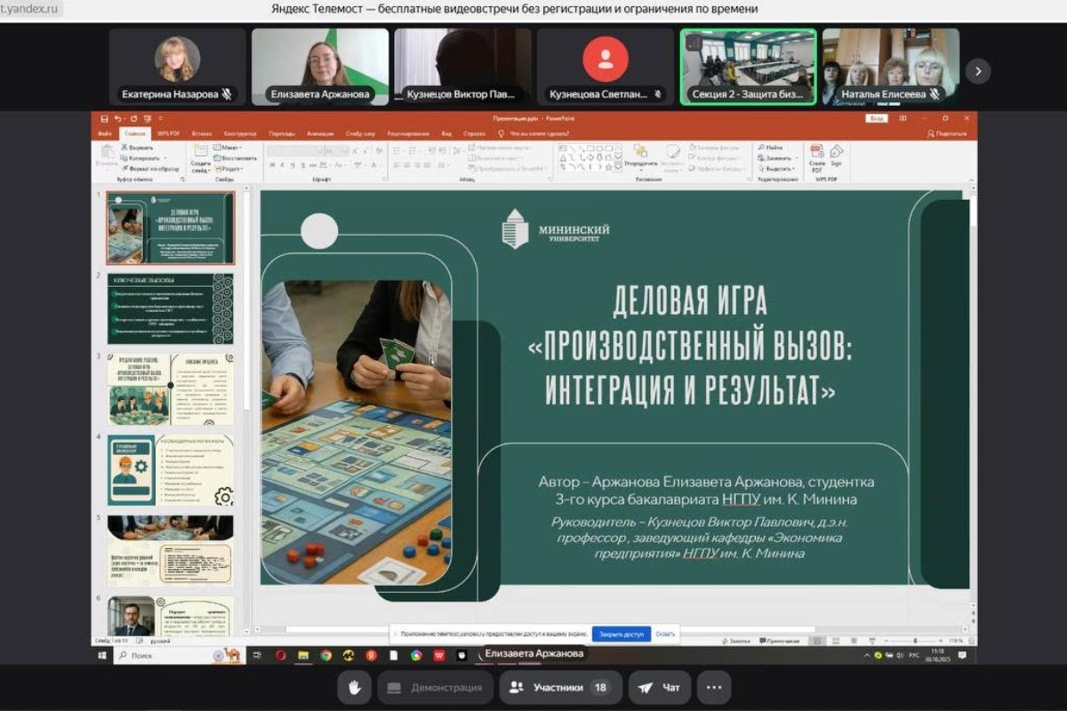Raise hand in the meeting

354,687
